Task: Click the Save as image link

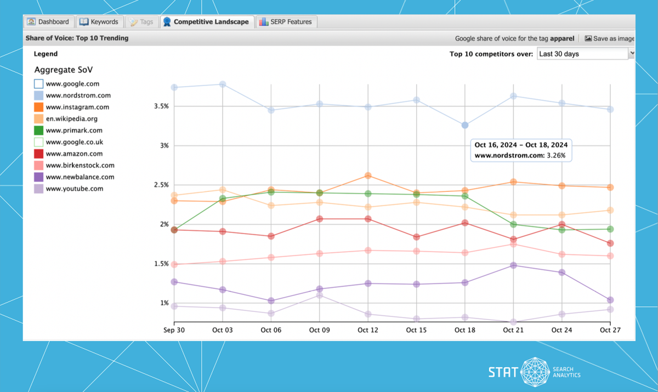Action: pos(614,38)
